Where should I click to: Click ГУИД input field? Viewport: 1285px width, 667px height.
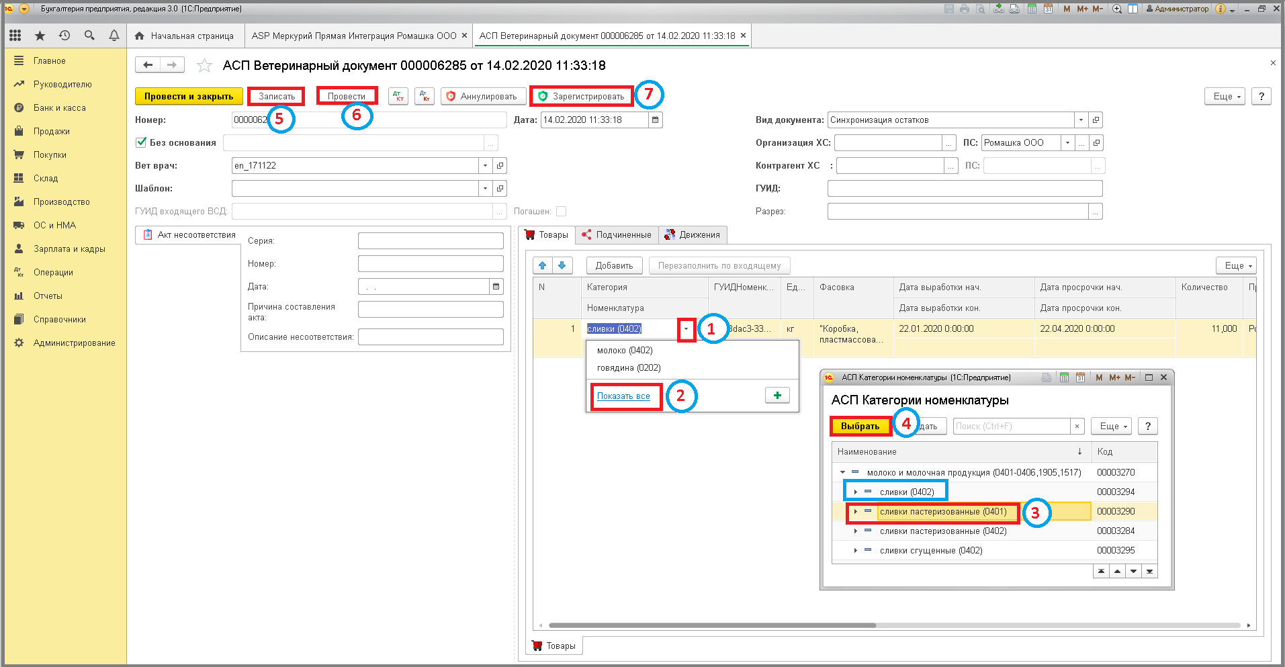pos(965,188)
